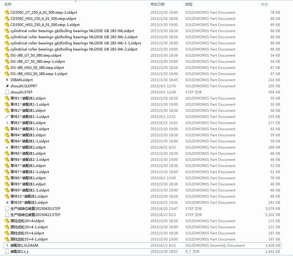Click the file icon of 生产线转位装置20150420.STEP
Viewport: 293px width, 256px height.
(x=7, y=209)
